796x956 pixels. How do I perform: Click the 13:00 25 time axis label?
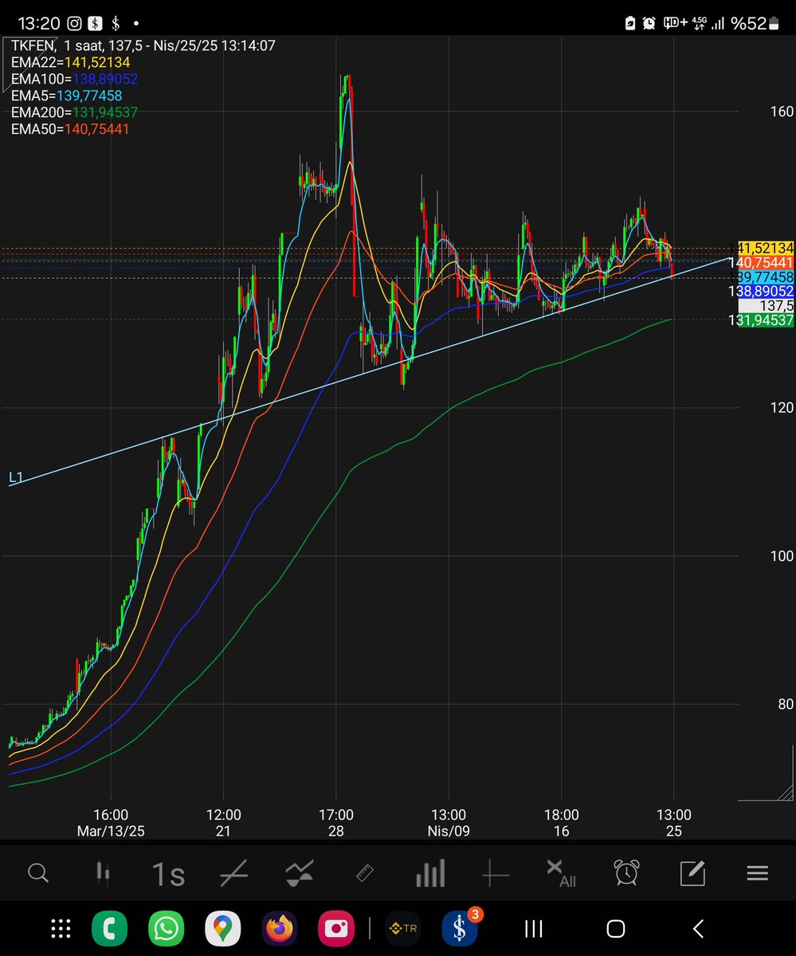point(674,822)
